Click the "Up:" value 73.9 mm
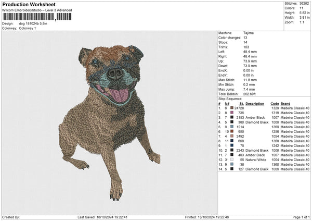The image size is (312, 221). tap(250, 61)
